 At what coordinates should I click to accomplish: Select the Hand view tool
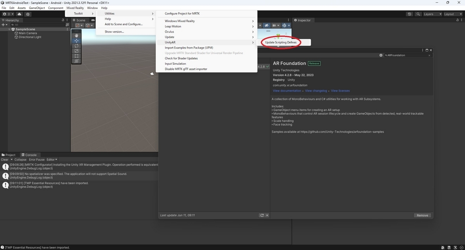(77, 36)
